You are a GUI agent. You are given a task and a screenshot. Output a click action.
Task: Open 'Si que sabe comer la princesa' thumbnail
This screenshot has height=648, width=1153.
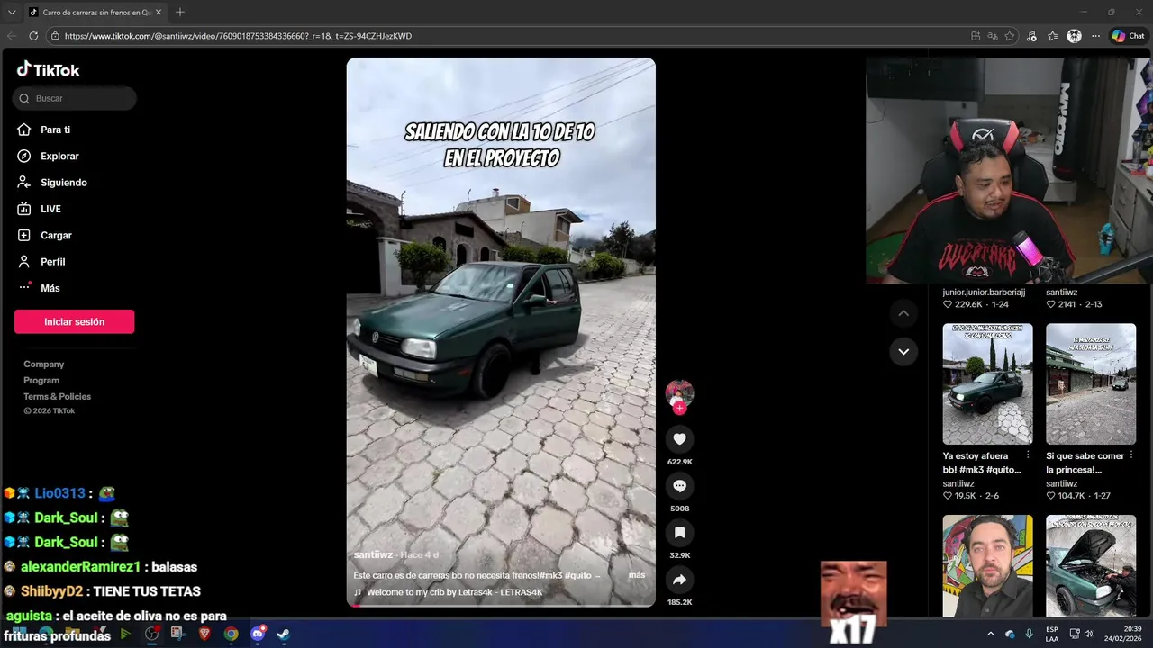tap(1091, 384)
